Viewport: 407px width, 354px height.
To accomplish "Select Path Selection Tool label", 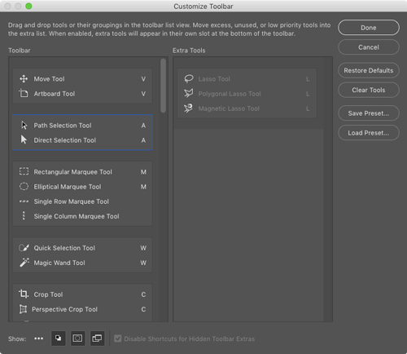I will tap(63, 126).
